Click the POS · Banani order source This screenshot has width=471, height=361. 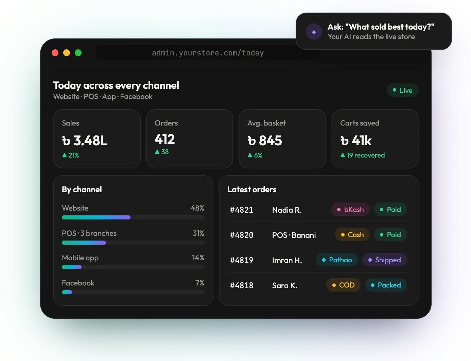click(x=294, y=235)
